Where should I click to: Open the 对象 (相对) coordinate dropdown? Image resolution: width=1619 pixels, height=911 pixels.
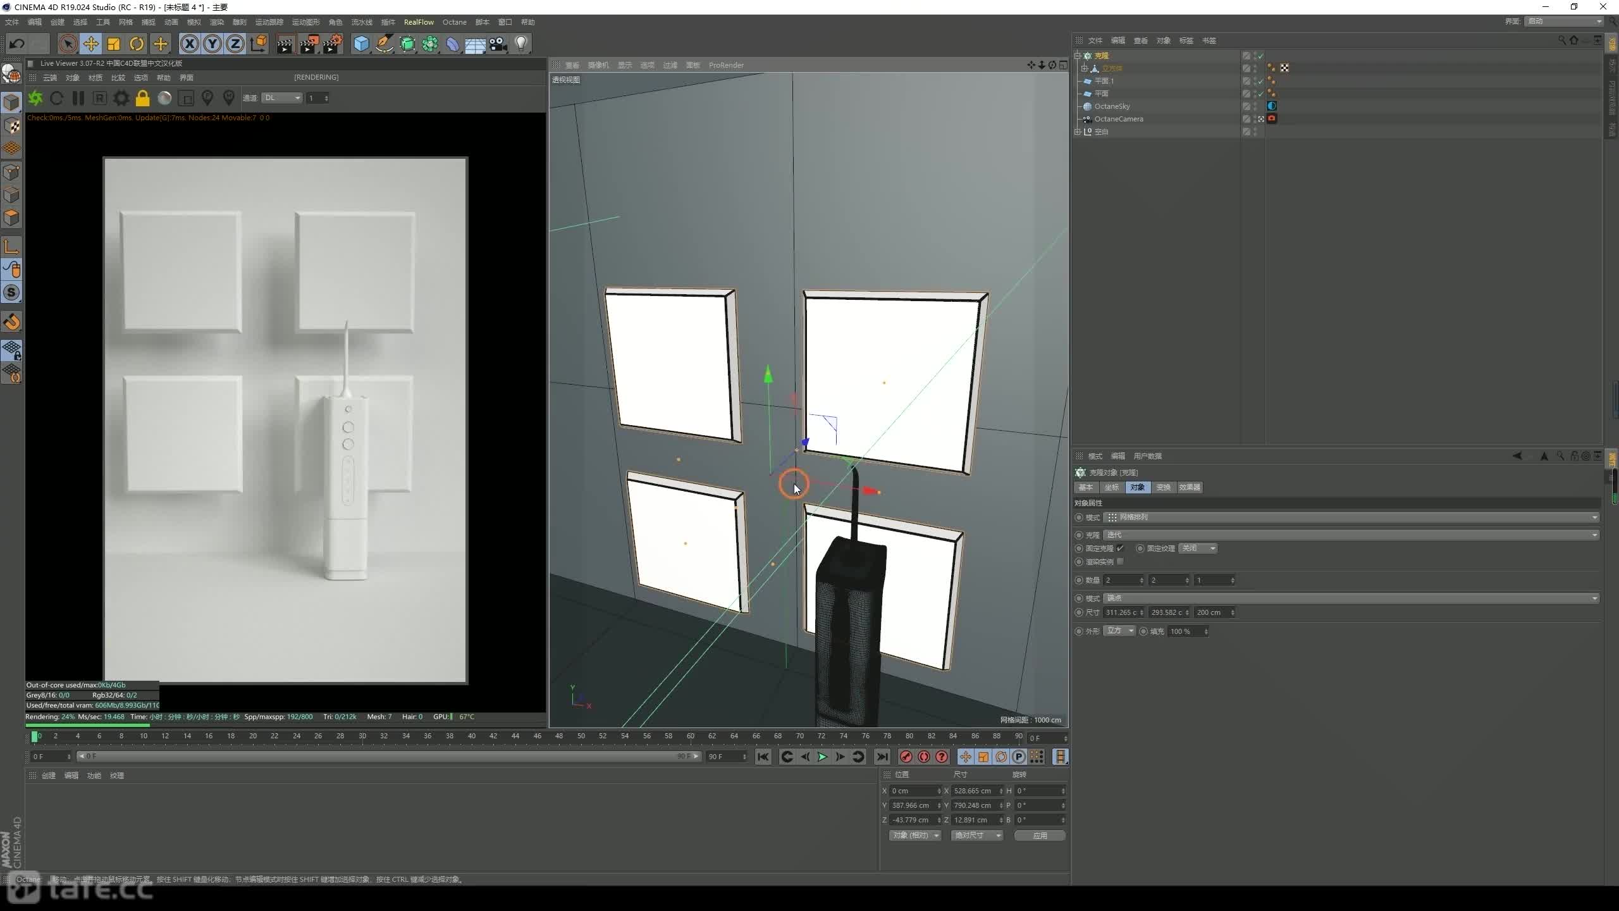coord(915,836)
